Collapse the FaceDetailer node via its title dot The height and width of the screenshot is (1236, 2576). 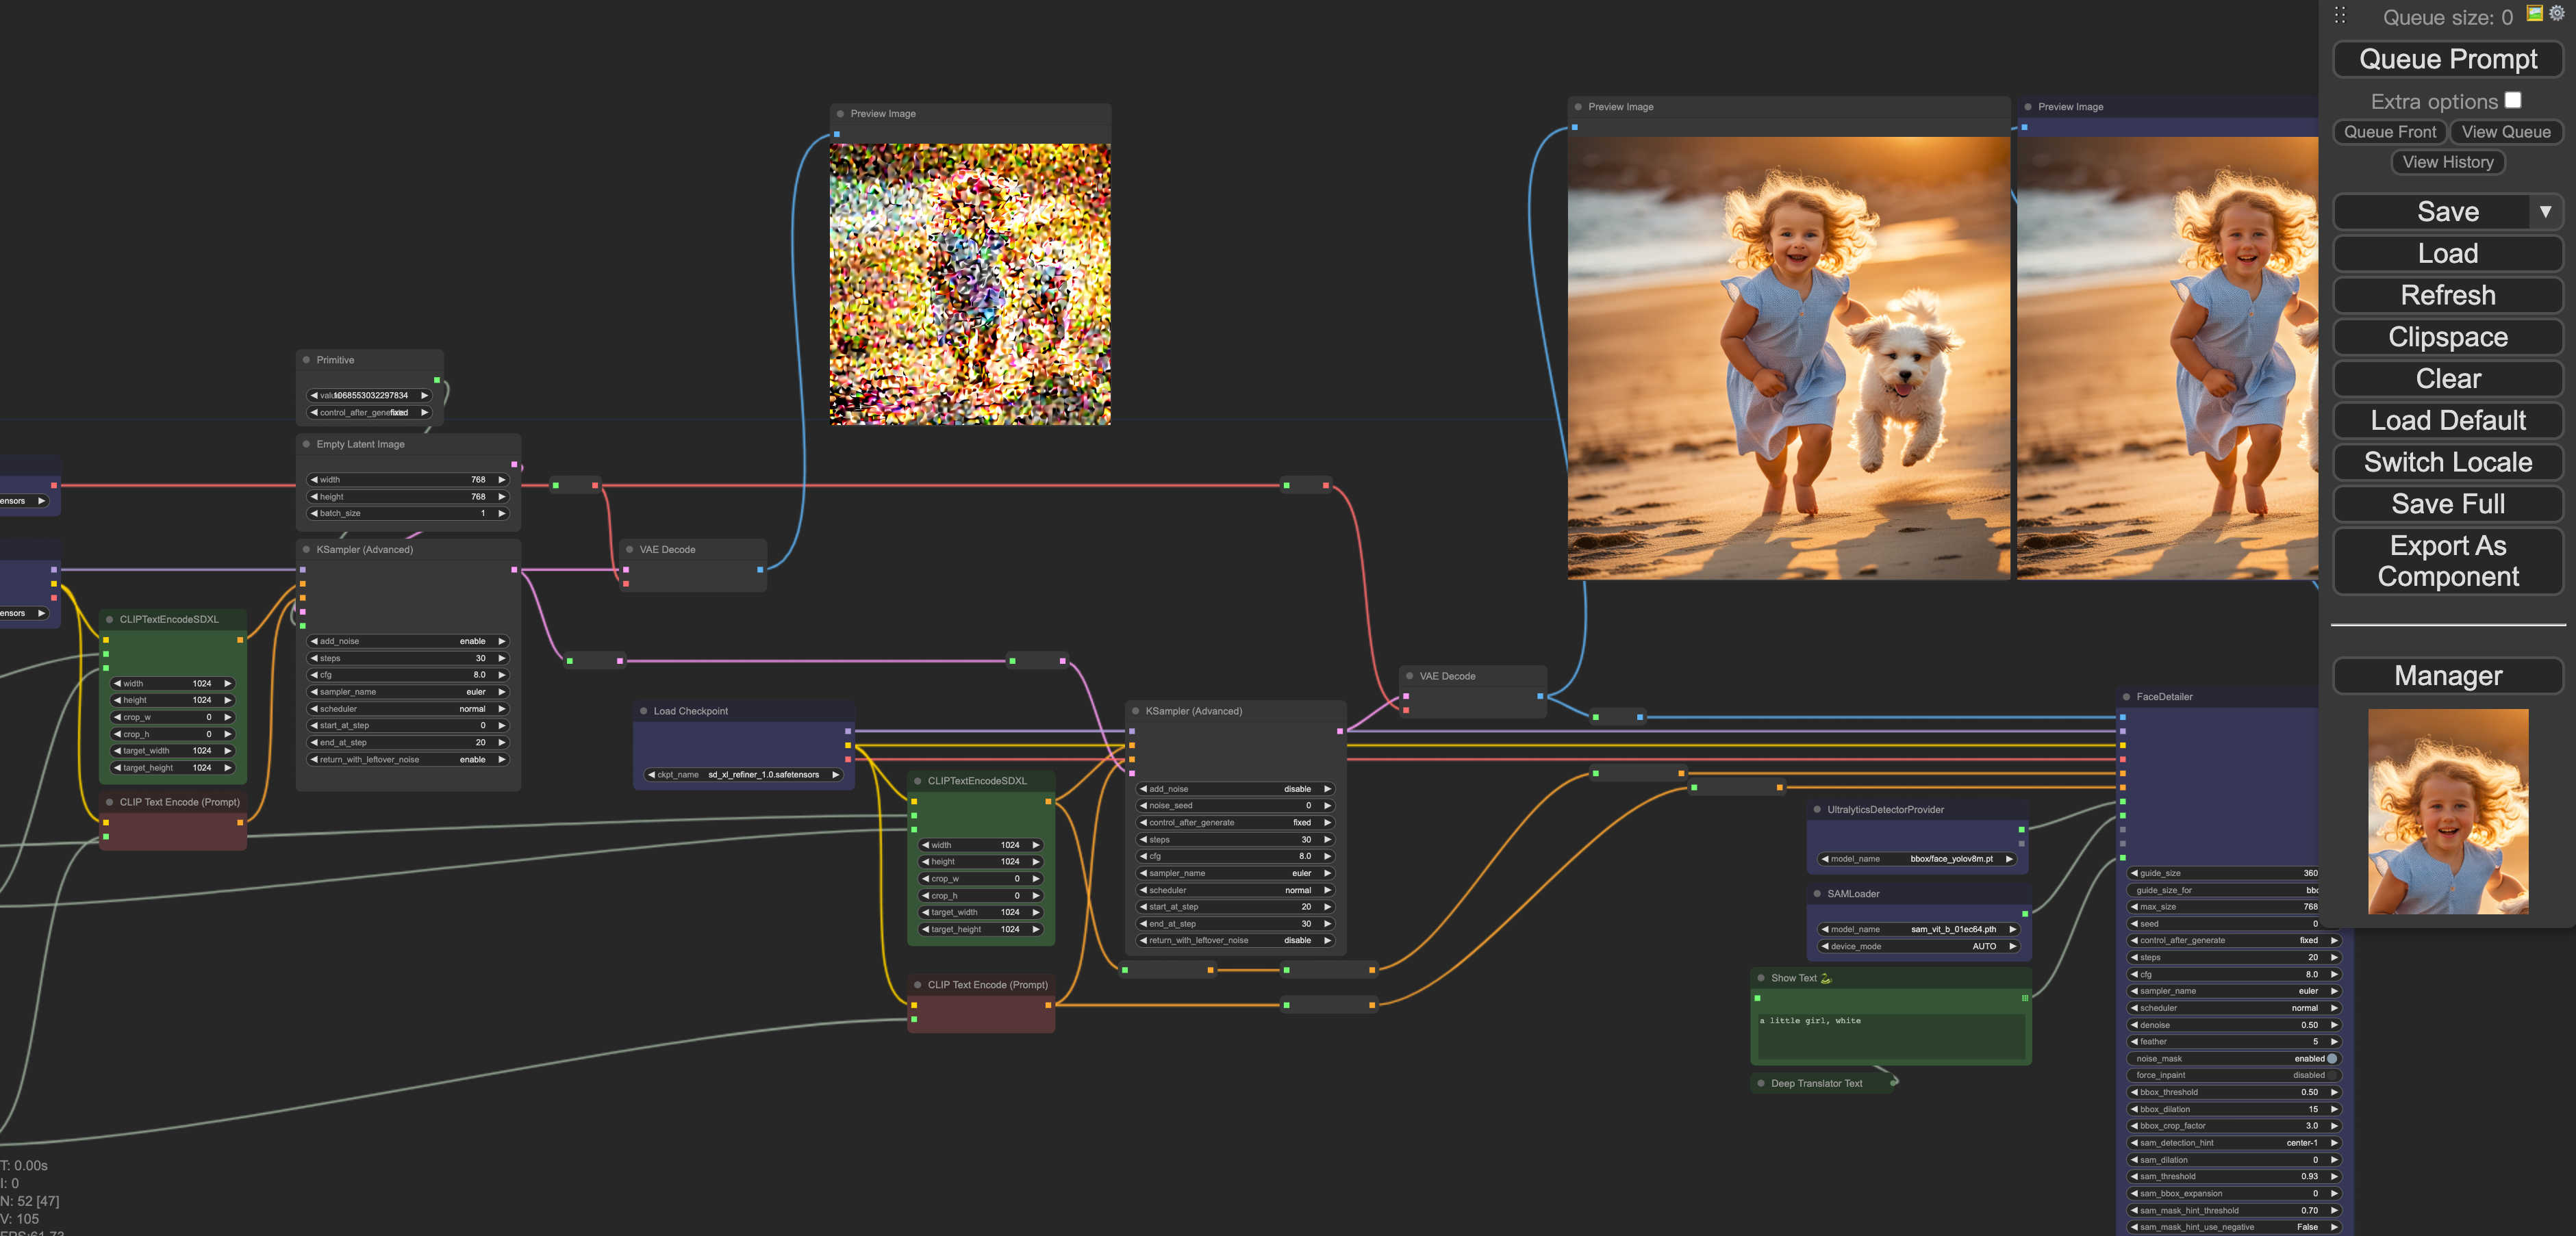pyautogui.click(x=2128, y=697)
